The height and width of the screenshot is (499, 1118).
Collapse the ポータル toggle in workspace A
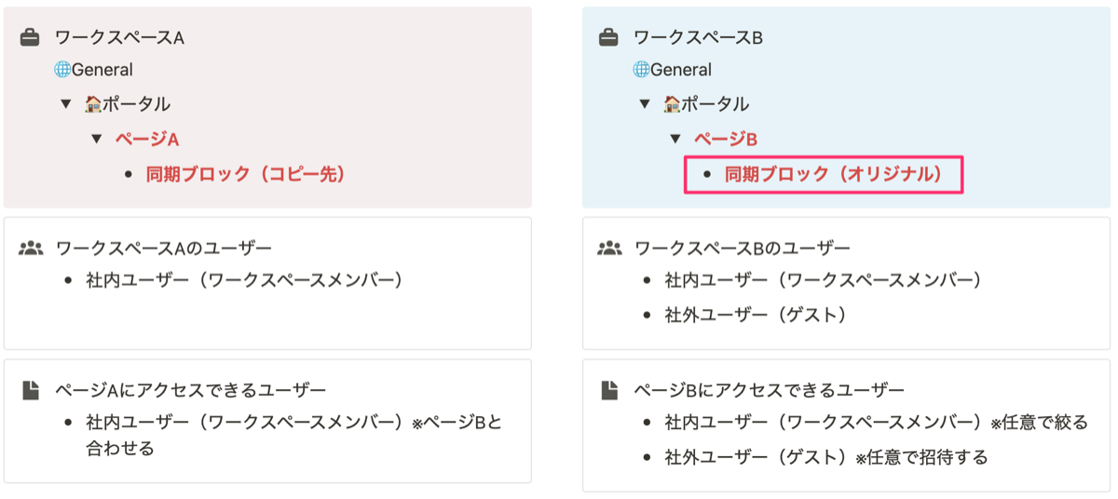65,104
